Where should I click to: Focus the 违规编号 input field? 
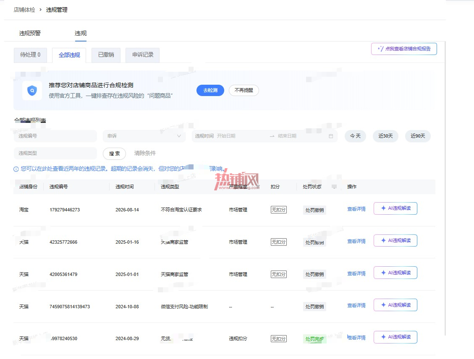pos(55,136)
